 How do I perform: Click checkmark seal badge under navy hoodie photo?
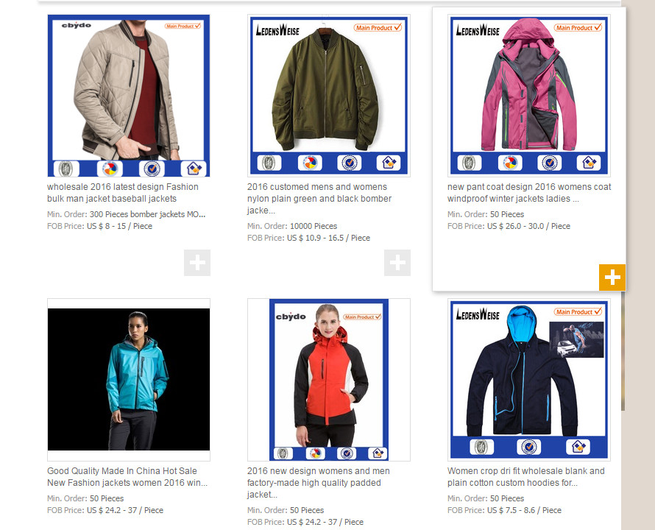(x=529, y=447)
